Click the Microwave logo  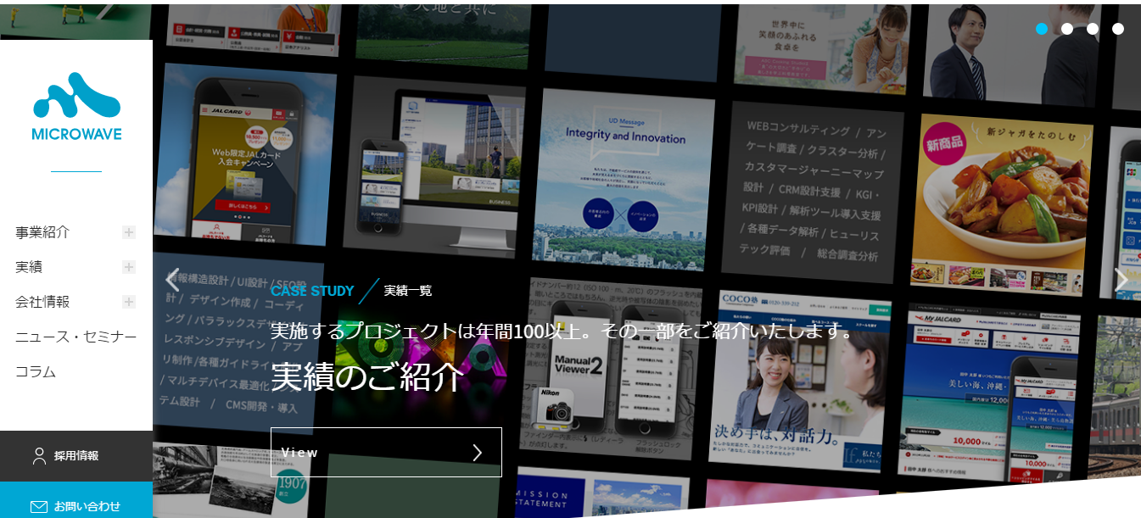point(76,106)
